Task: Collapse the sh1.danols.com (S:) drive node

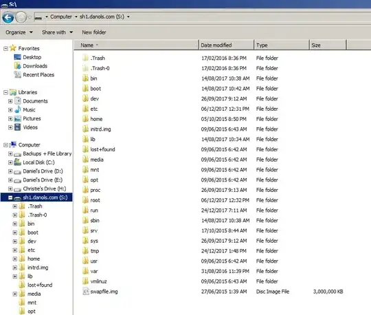Action: (10, 197)
